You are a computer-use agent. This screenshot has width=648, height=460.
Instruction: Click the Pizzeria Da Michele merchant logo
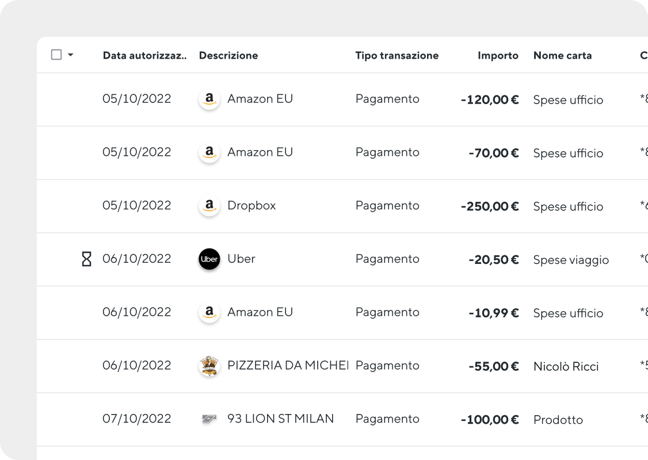209,366
